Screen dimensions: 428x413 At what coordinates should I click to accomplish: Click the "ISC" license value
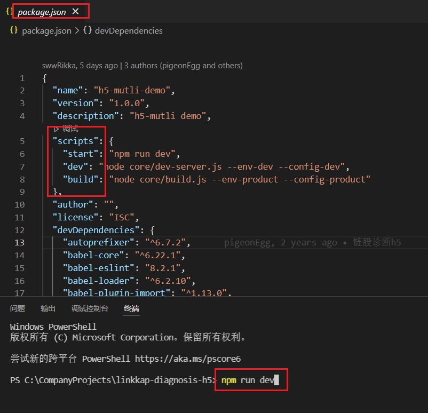click(122, 218)
